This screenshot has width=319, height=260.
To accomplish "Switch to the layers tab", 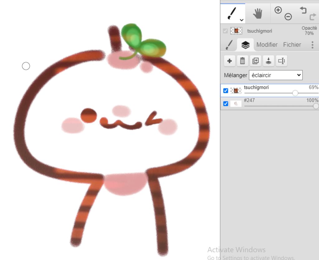I will pyautogui.click(x=245, y=45).
